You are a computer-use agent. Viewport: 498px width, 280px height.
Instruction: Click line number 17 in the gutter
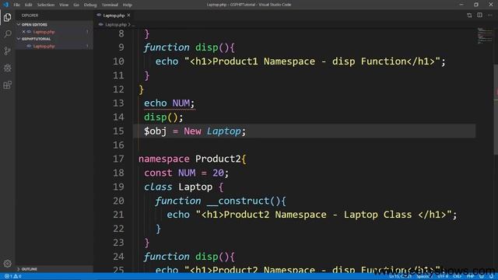click(118, 159)
